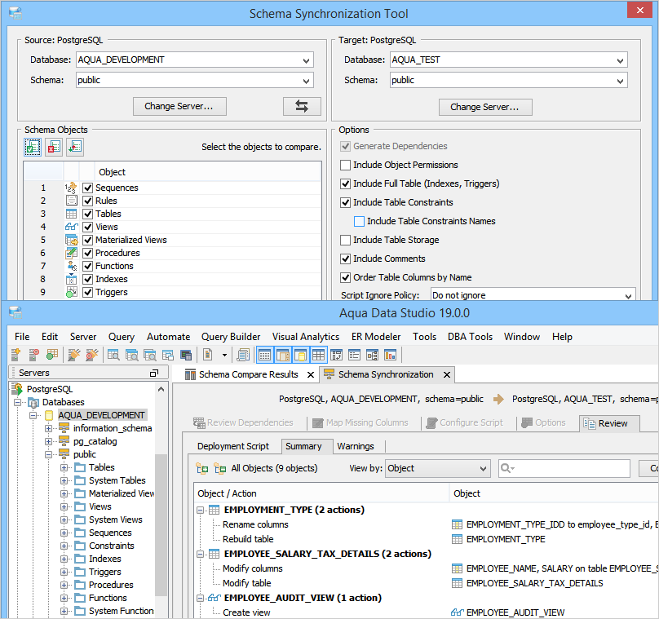This screenshot has height=619, width=659.
Task: Open the Target Database dropdown
Action: tap(621, 60)
